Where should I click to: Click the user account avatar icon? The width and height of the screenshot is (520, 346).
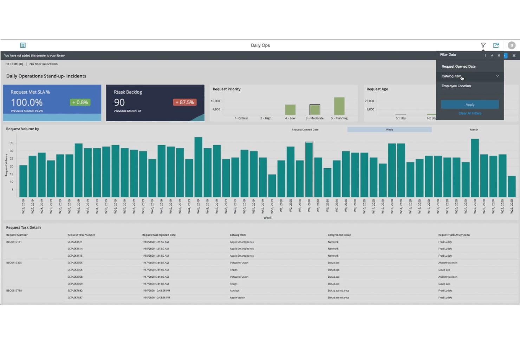click(x=512, y=45)
